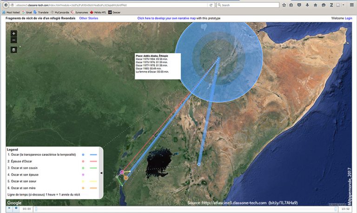This screenshot has height=213, width=357.
Task: Open the Other Stories link
Action: pos(89,18)
